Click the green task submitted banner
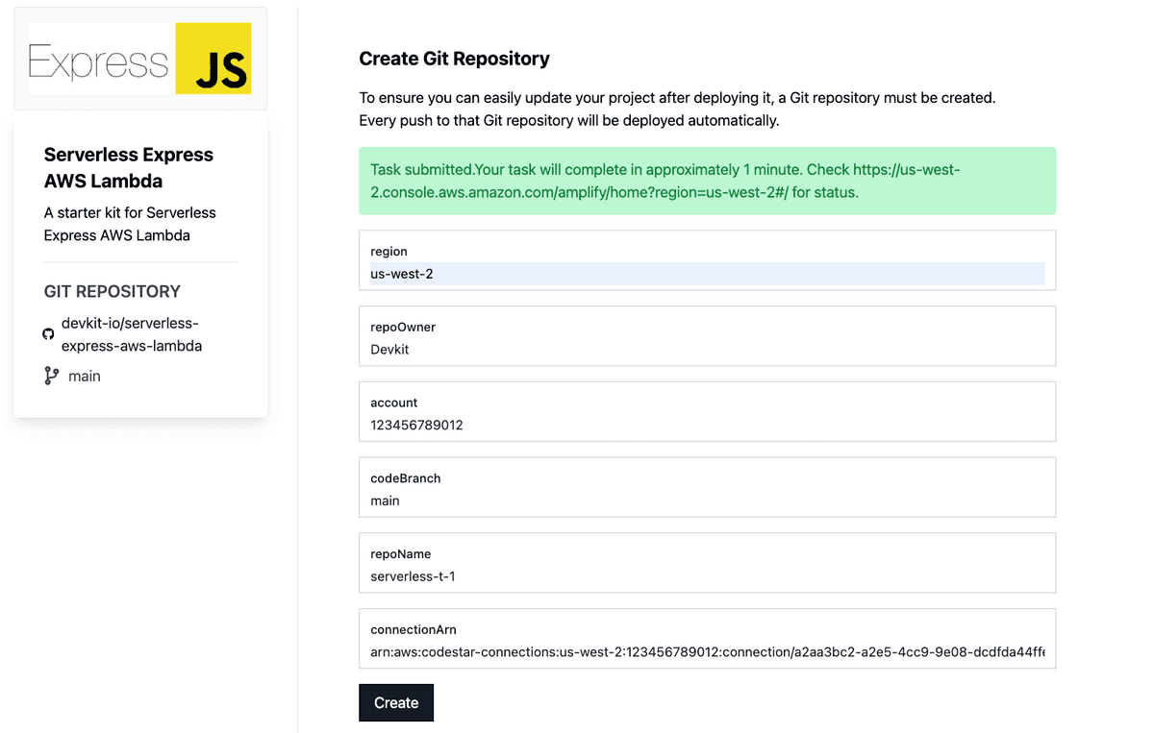 pos(707,180)
